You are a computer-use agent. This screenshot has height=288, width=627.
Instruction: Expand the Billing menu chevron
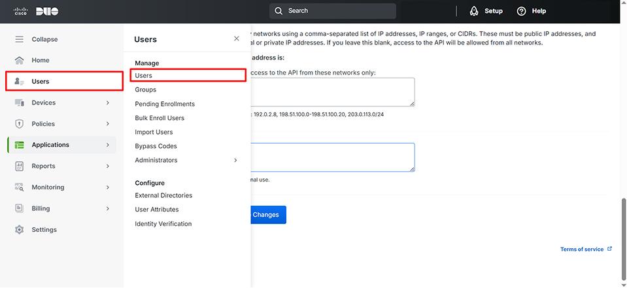tap(108, 208)
